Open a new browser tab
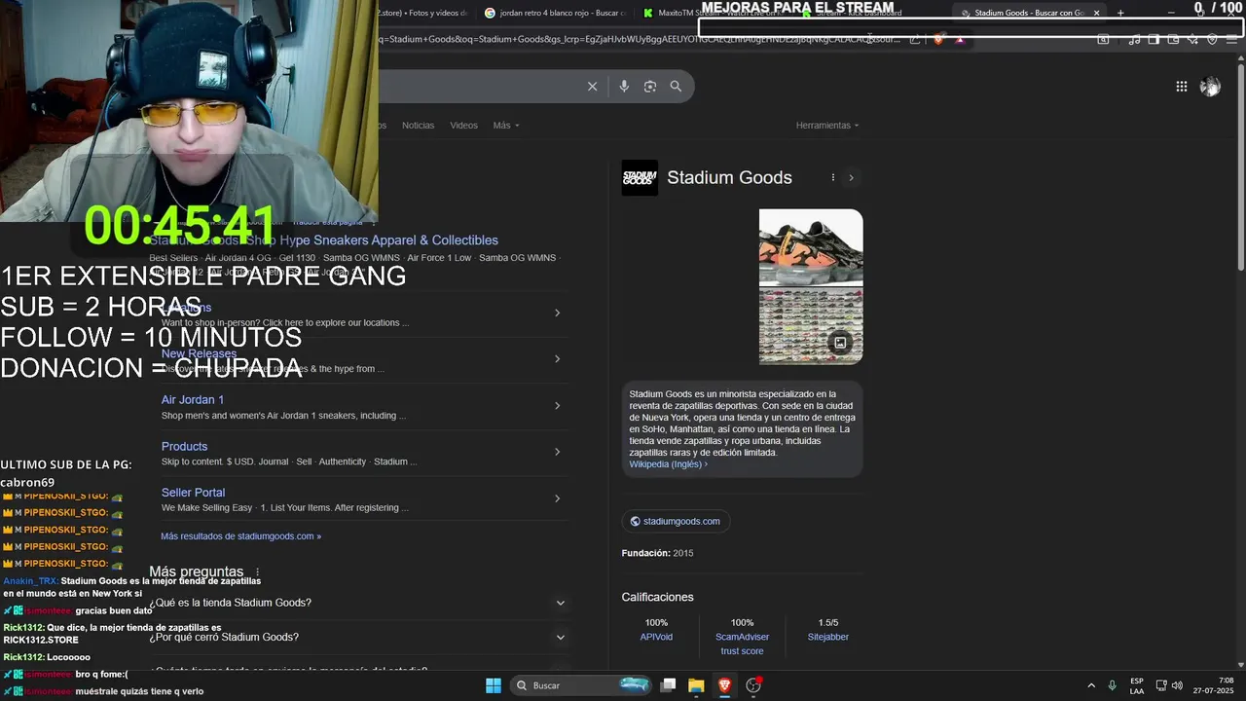Viewport: 1246px width, 701px height. pyautogui.click(x=1120, y=13)
